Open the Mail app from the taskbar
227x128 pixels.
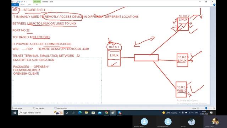tap(100, 113)
